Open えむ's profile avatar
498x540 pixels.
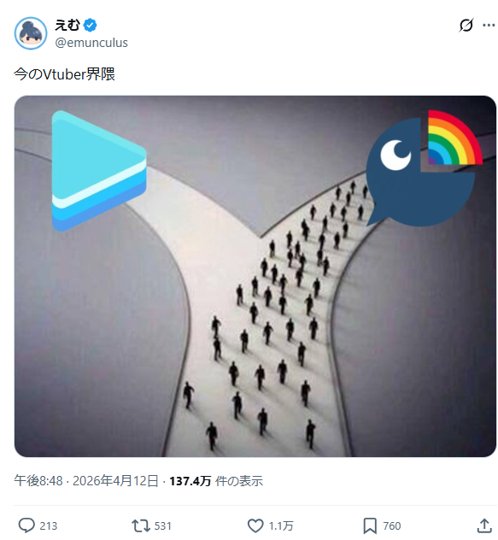click(31, 33)
